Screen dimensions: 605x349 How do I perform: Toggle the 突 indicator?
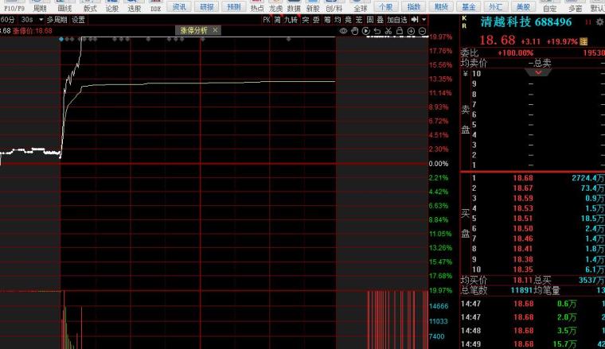pos(306,20)
